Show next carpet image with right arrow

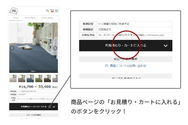(55, 48)
